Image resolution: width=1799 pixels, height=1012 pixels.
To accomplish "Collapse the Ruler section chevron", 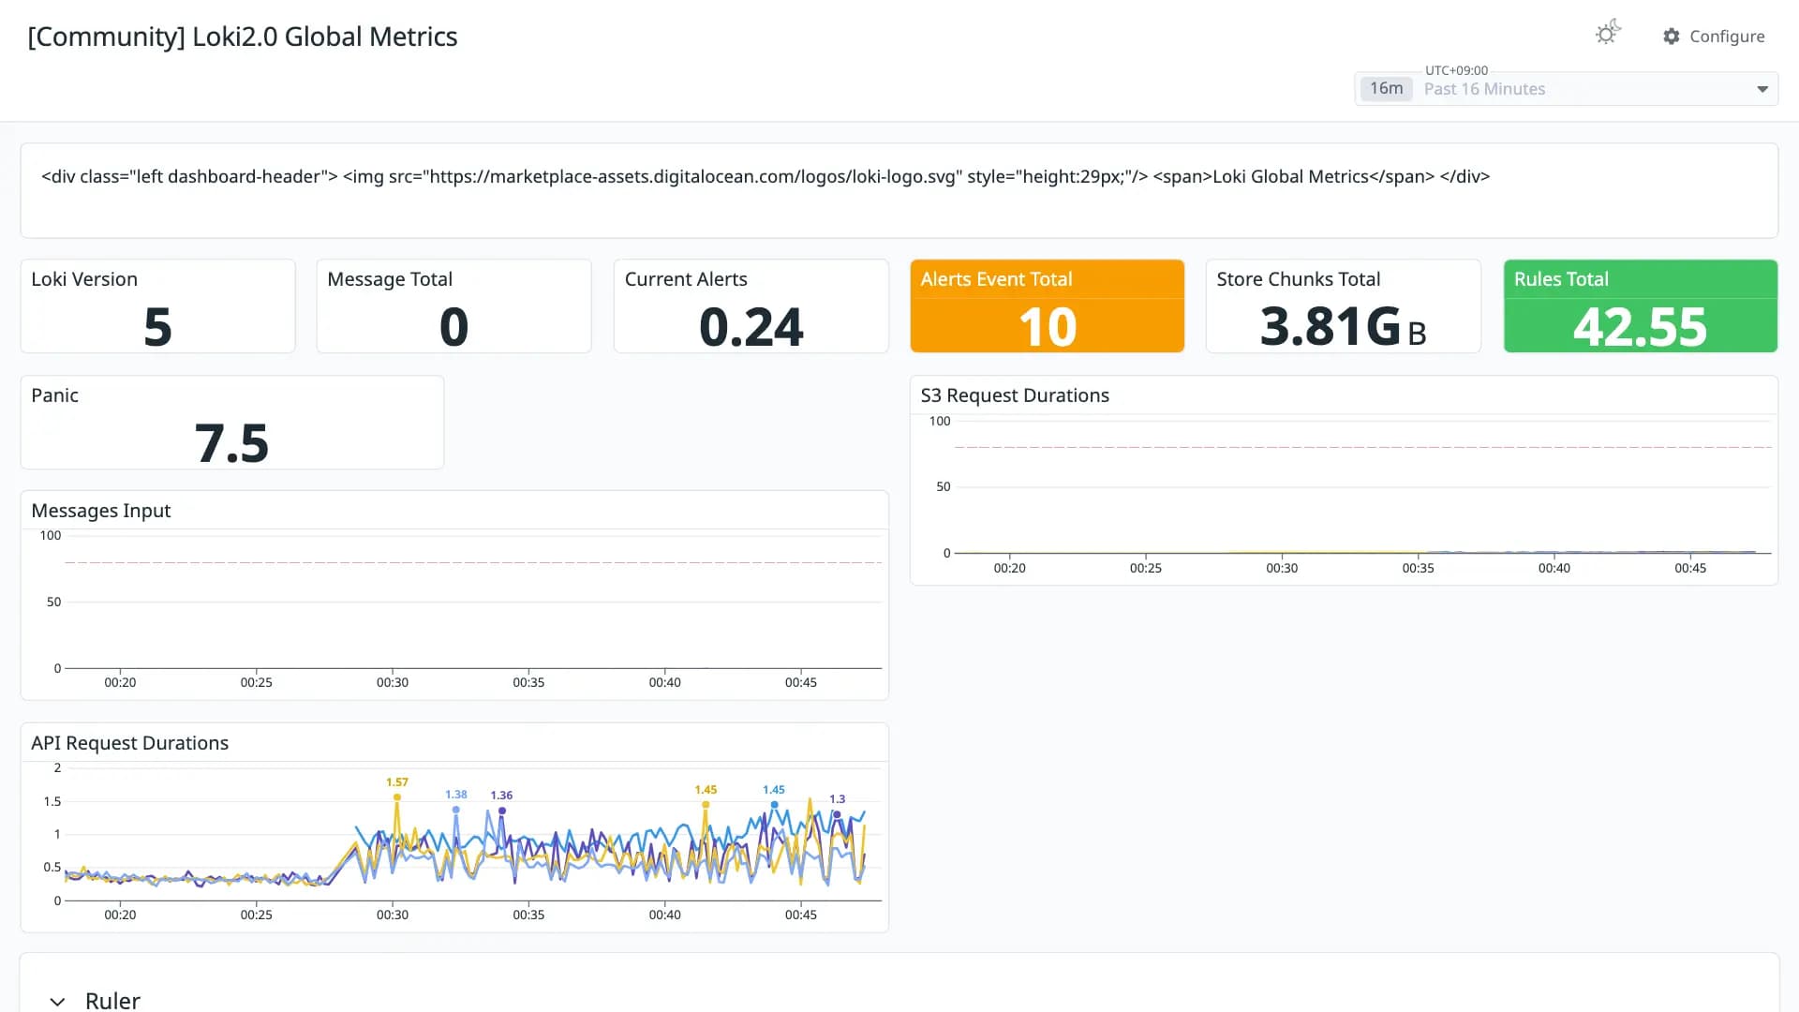I will tap(57, 1001).
